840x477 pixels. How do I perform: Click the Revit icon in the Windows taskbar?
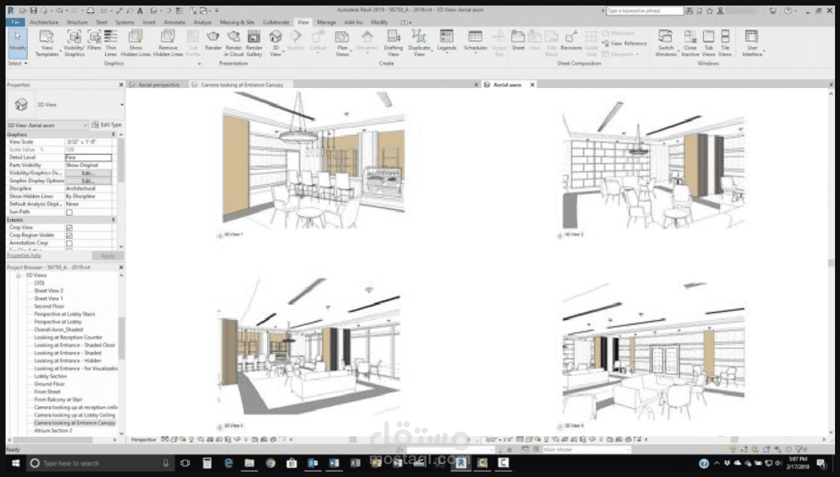(x=461, y=463)
